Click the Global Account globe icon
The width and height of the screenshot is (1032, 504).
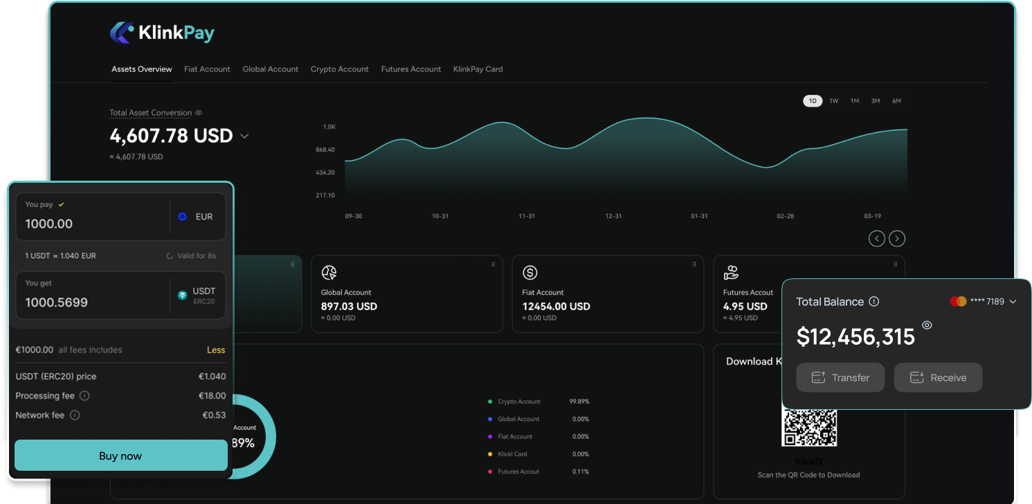click(329, 273)
